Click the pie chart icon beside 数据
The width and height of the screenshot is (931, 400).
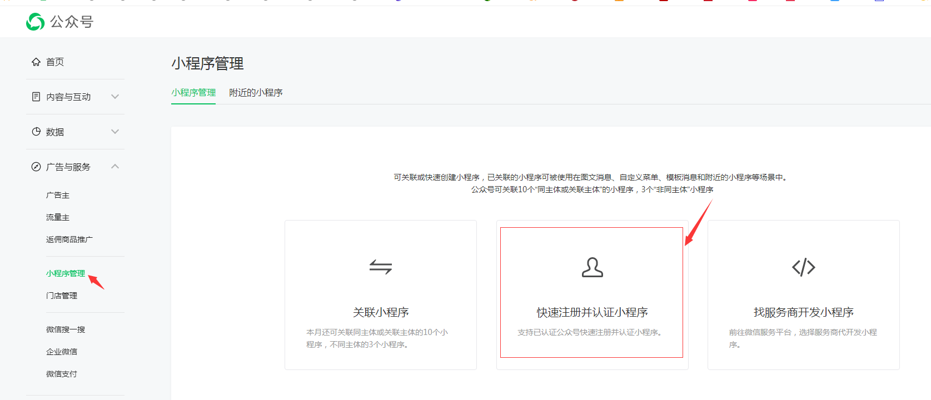coord(36,132)
